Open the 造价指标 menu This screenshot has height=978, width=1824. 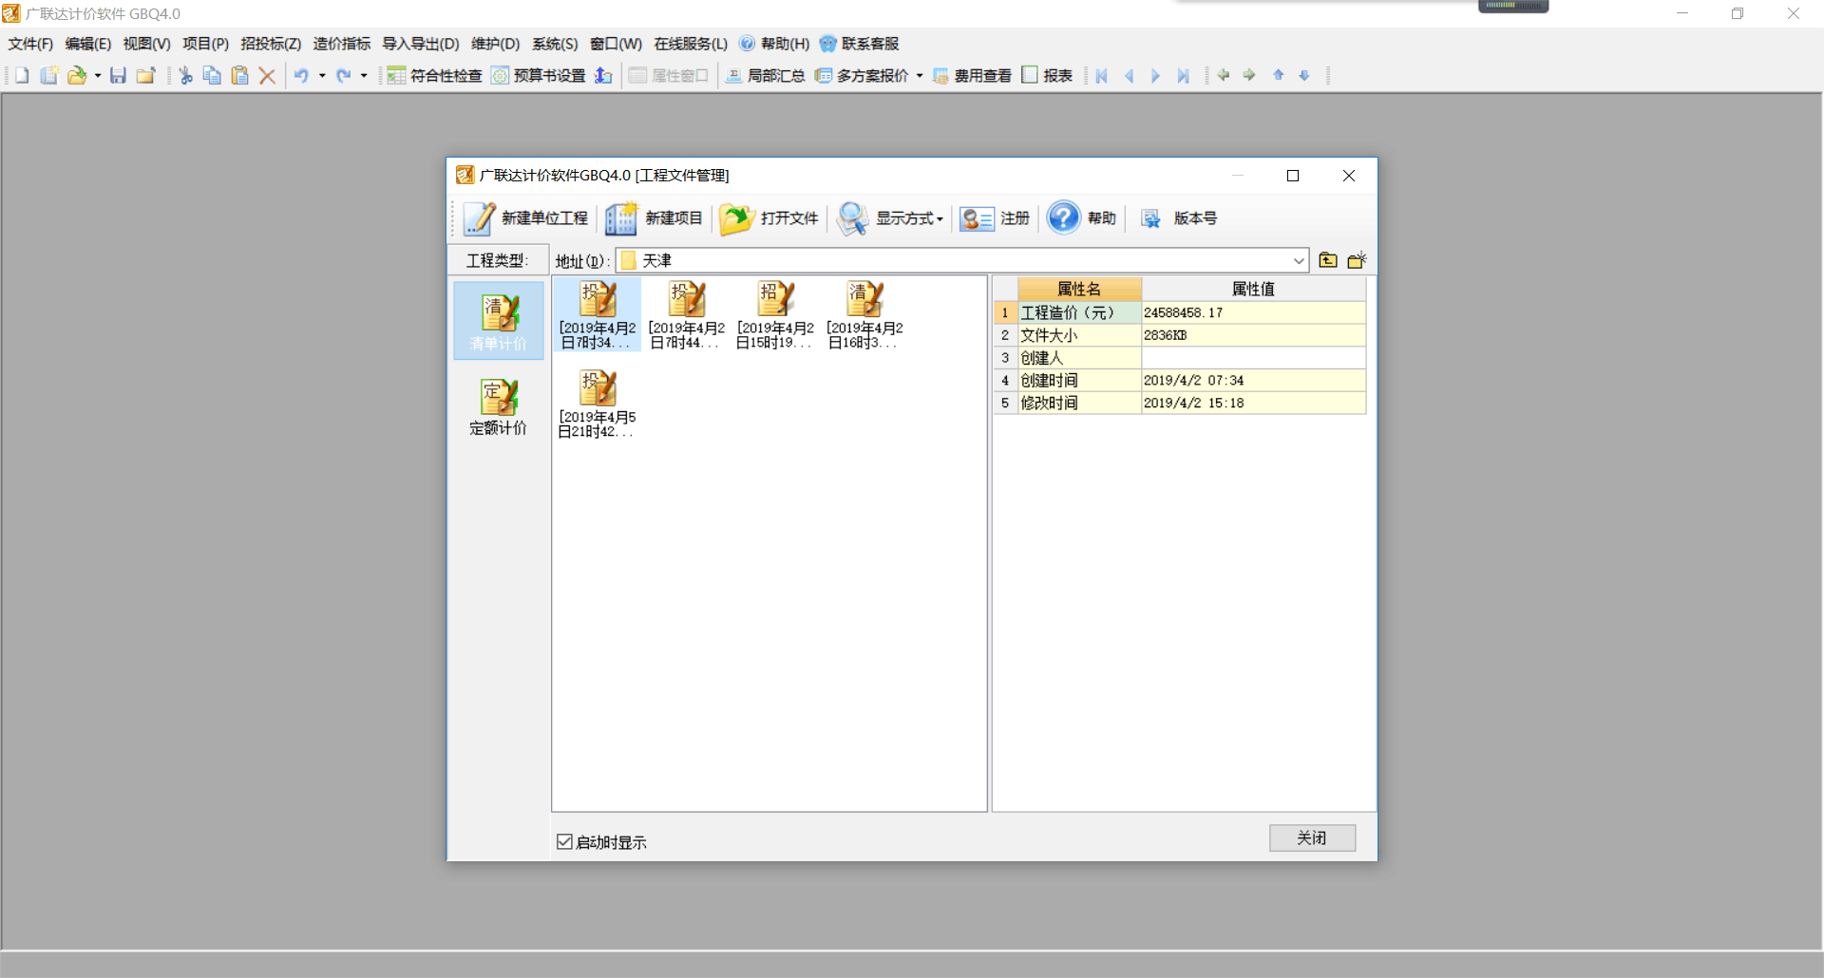[342, 44]
